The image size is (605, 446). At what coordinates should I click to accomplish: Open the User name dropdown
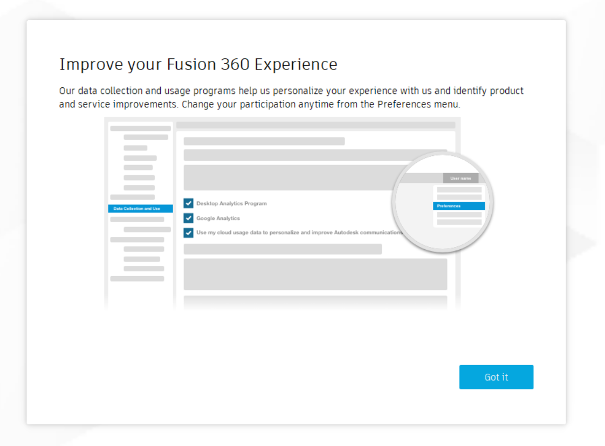point(460,179)
